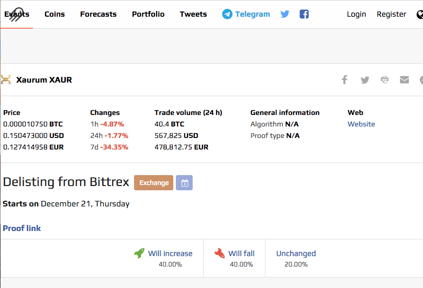
Task: Click the 0.150473000 USD price
Action: click(34, 136)
